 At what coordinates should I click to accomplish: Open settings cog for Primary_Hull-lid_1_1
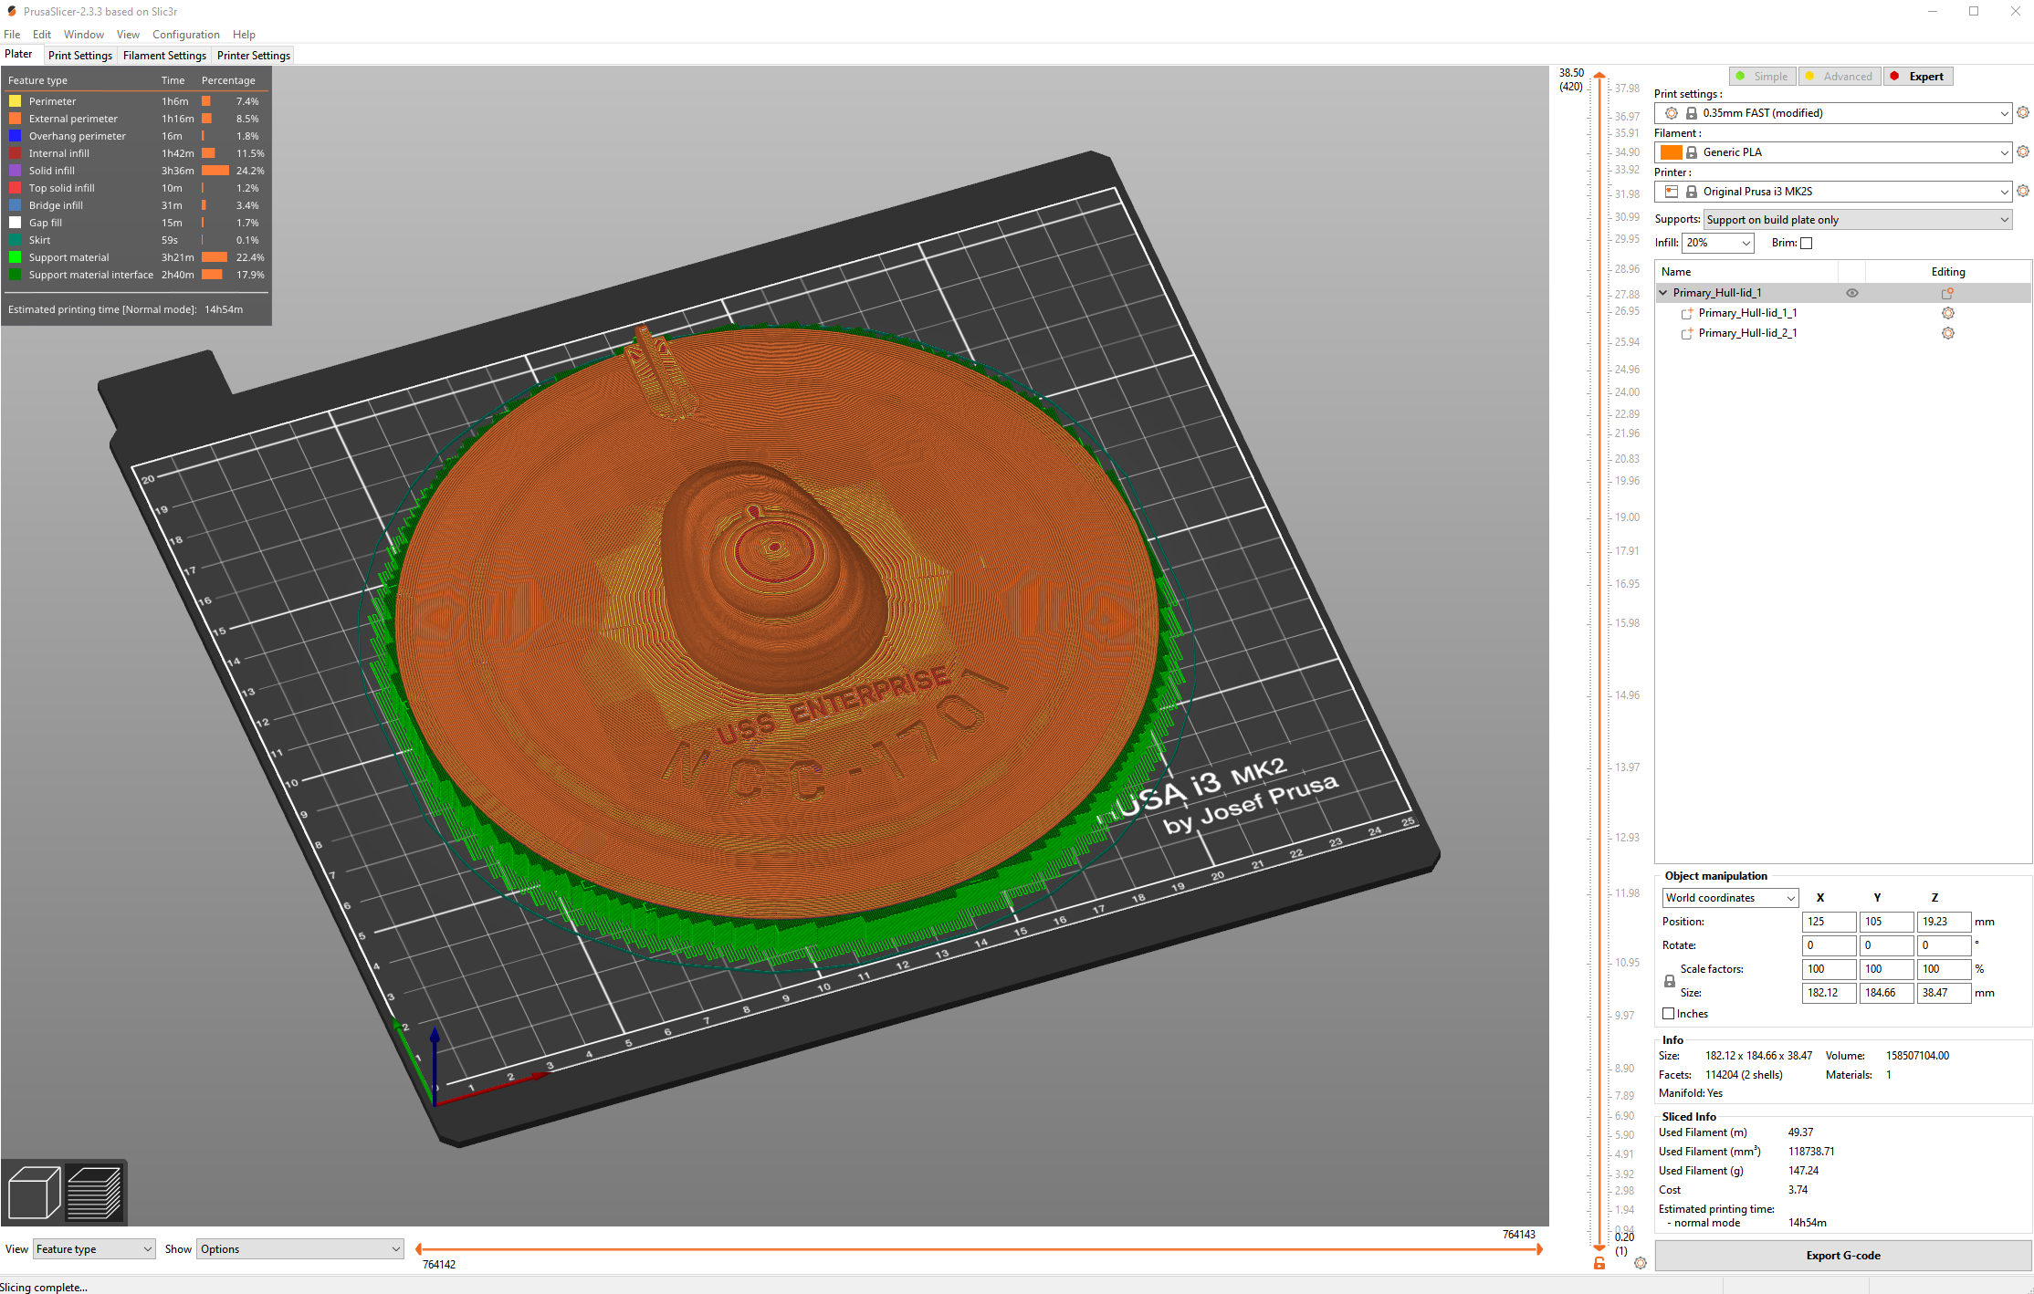[1947, 313]
